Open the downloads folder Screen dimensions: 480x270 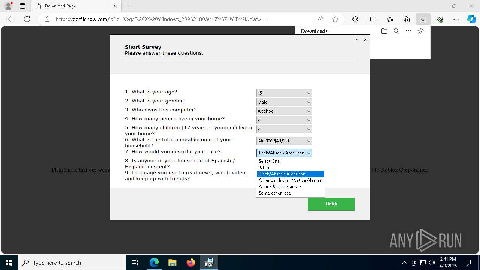384,31
